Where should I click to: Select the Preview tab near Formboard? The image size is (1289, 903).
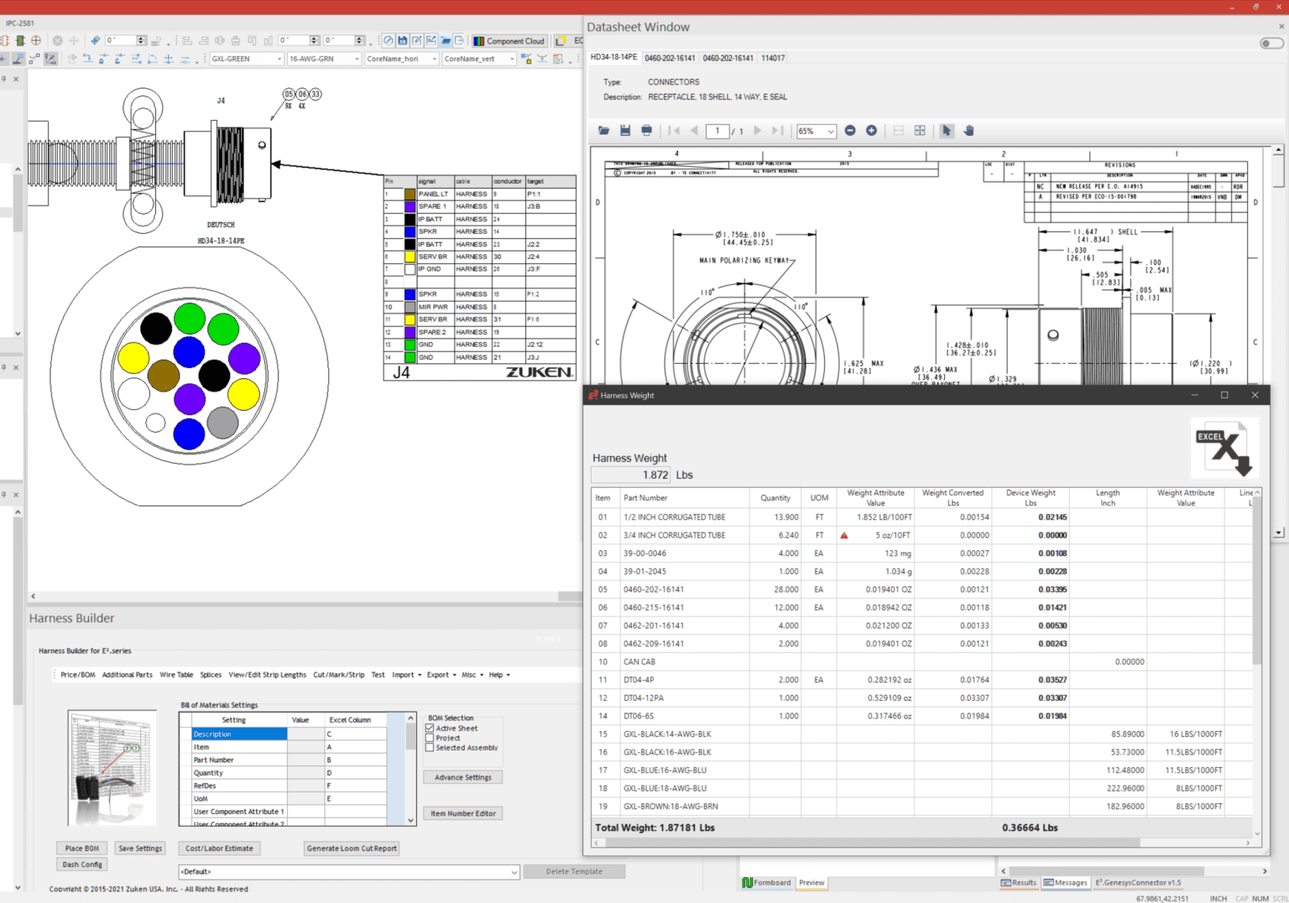811,882
